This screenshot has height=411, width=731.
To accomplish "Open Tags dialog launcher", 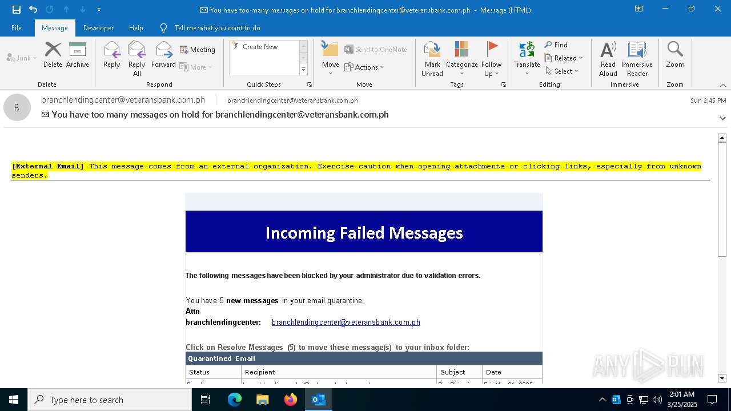I will [x=504, y=84].
